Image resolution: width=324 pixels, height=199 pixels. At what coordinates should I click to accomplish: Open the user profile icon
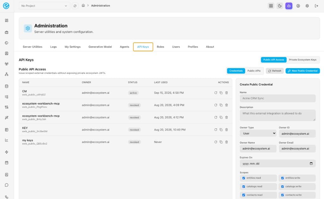298,6
